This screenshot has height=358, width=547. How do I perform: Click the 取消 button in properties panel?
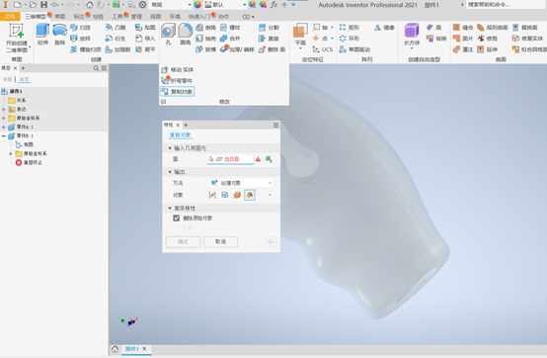(x=220, y=241)
